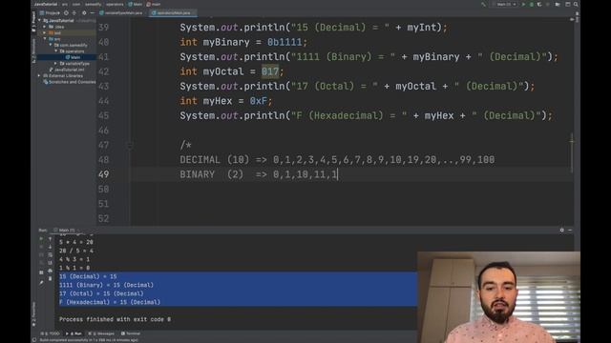Click main method breadcrumb in navigation bar
The width and height of the screenshot is (611, 343).
tap(154, 4)
